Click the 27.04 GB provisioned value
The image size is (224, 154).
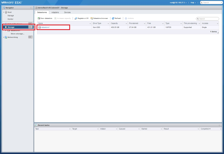pos(133,27)
